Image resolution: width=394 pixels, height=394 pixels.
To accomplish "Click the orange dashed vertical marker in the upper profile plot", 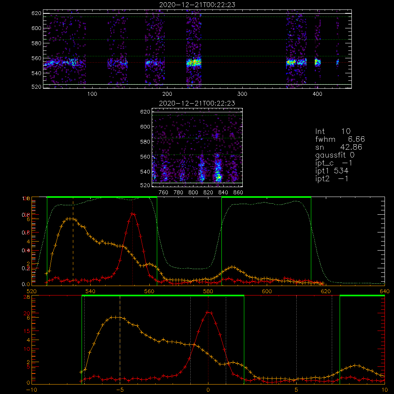I will pos(73,241).
